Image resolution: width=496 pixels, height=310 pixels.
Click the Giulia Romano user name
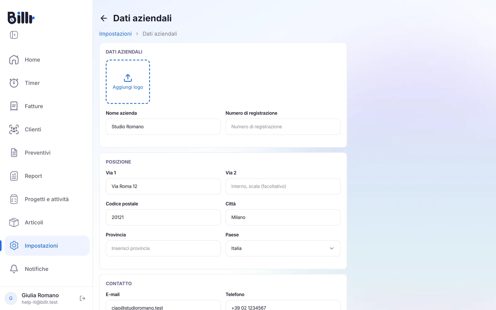click(40, 295)
